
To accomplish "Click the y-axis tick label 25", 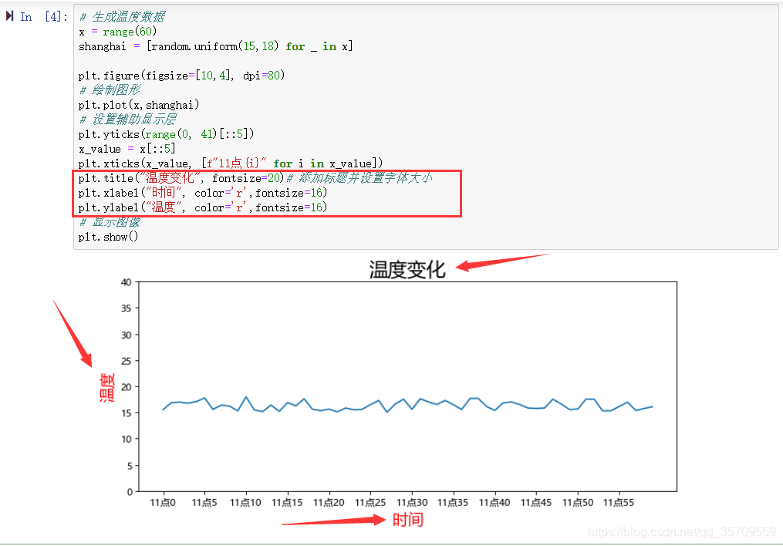I will tap(127, 361).
